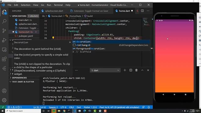Open Extensions view
Viewport: 201px width, 113px height.
click(x=4, y=59)
